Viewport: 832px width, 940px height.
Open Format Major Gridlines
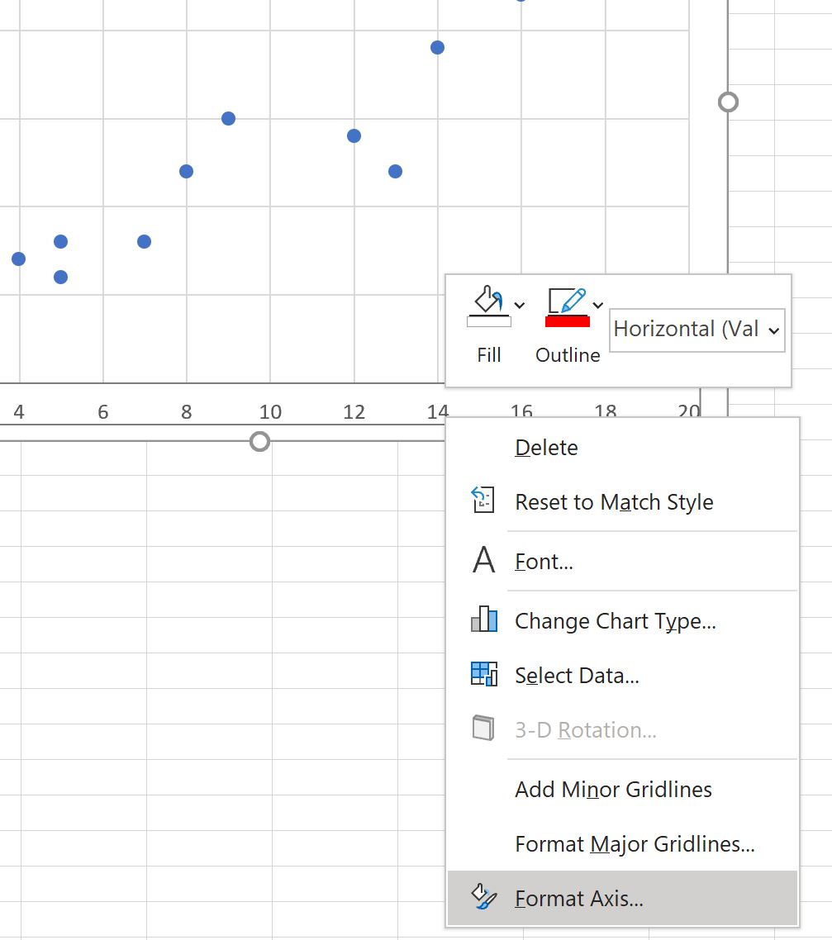(x=634, y=843)
